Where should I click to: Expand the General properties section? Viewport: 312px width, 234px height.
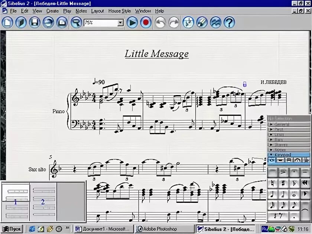[289, 124]
